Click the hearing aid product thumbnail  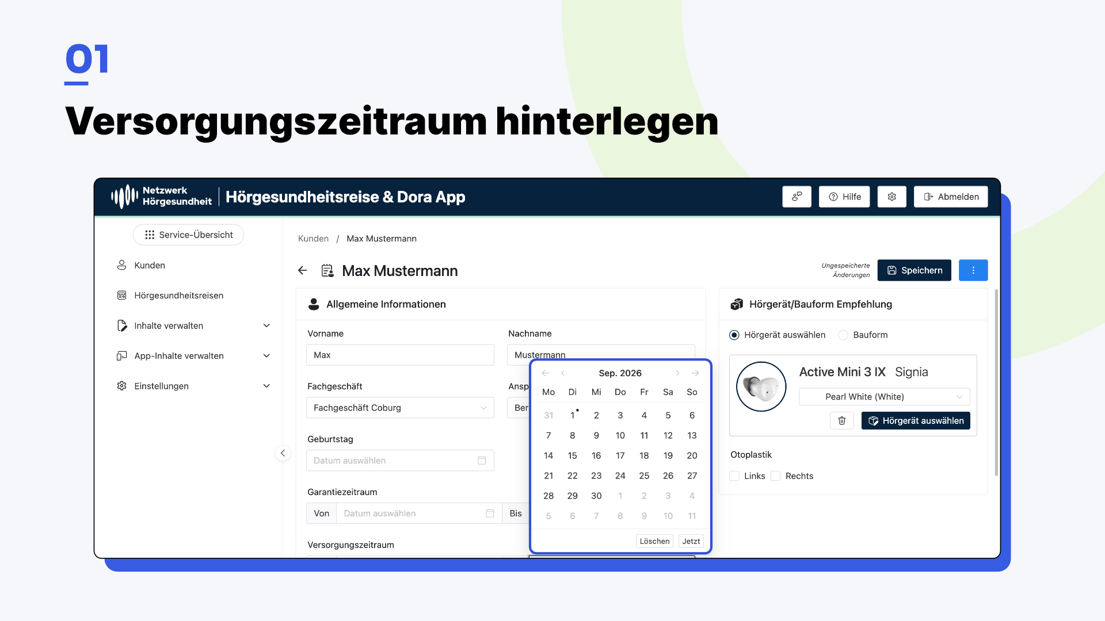pyautogui.click(x=761, y=386)
